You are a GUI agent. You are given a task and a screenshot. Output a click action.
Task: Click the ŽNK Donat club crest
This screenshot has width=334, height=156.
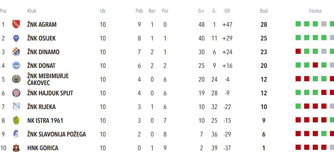tap(16, 65)
